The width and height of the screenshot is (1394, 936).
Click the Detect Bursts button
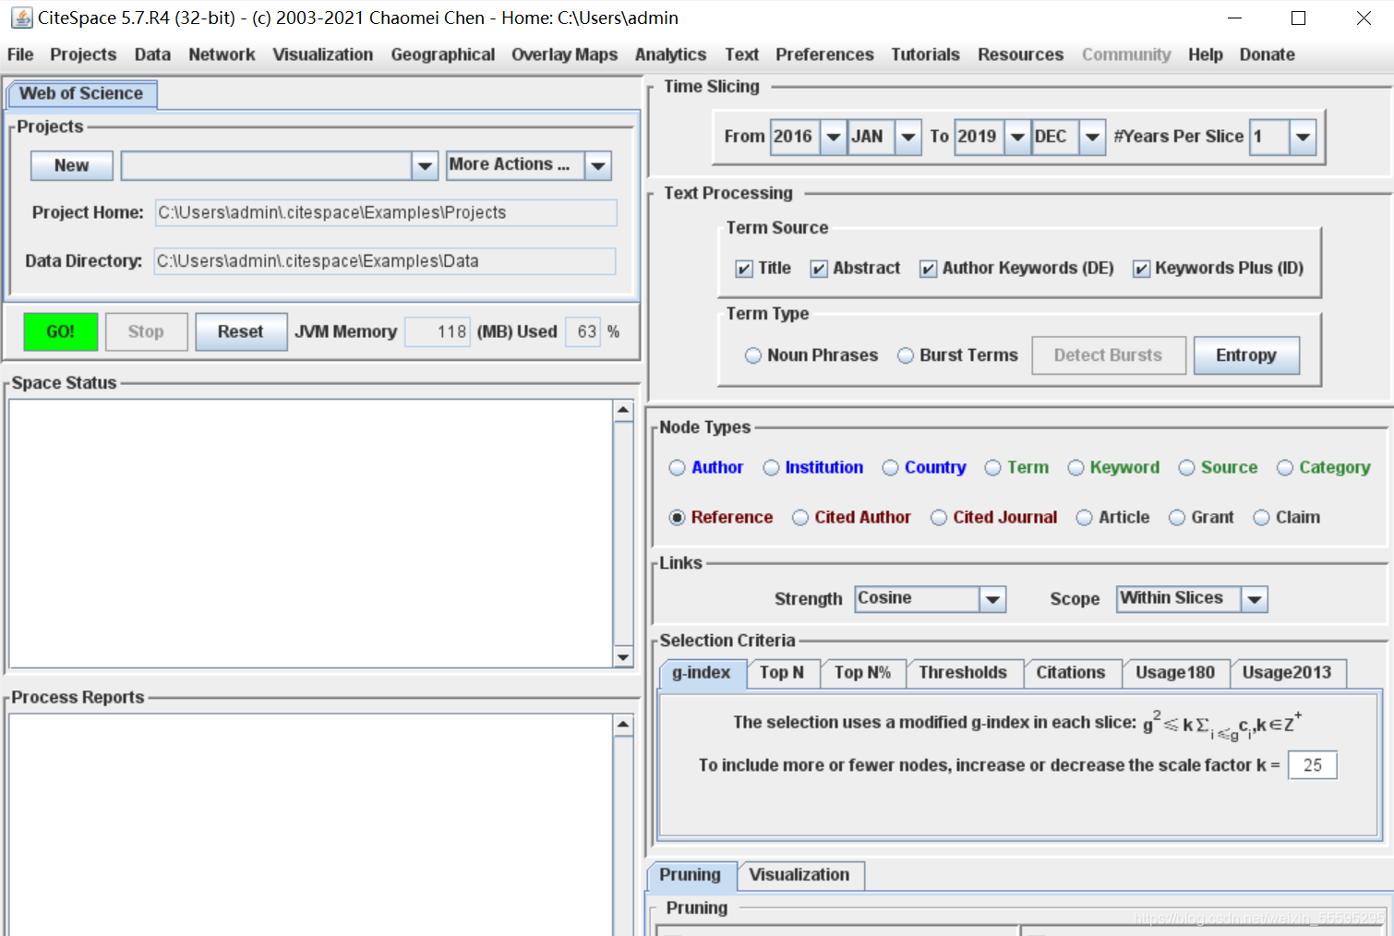point(1108,355)
